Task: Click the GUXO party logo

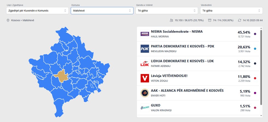Action: pos(144,108)
